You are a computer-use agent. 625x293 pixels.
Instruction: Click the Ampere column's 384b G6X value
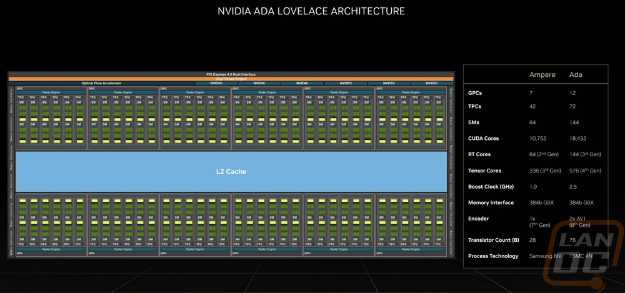pos(541,202)
